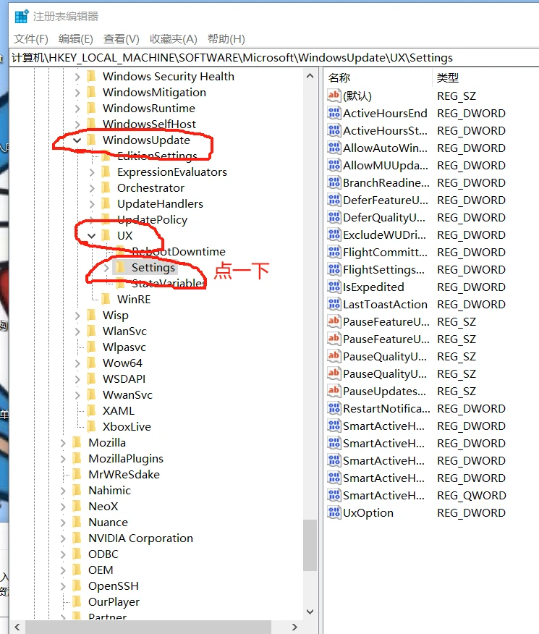Viewport: 539px width, 634px height.
Task: Collapse the WindowsUpdate tree node
Action: tap(77, 140)
